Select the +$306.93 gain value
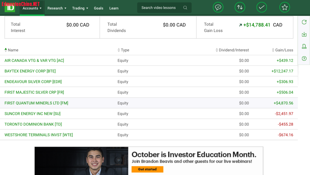 tap(285, 82)
